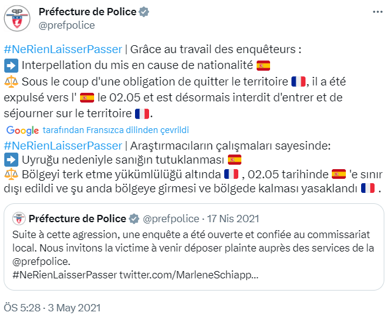
Task: Click the quoted tweet's small avatar
Action: click(20, 219)
